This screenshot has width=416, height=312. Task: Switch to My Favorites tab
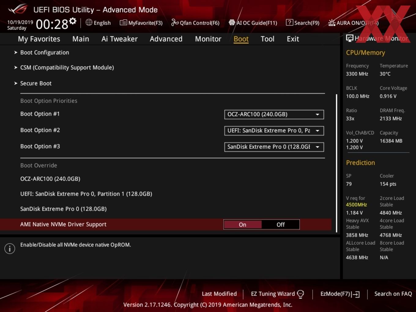(x=39, y=39)
